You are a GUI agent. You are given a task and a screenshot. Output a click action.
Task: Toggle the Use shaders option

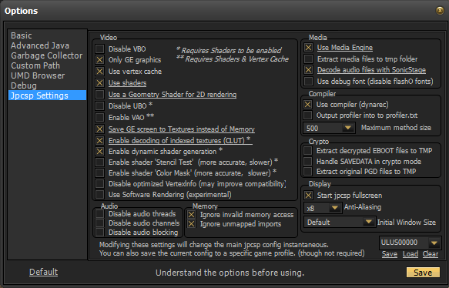click(x=99, y=82)
